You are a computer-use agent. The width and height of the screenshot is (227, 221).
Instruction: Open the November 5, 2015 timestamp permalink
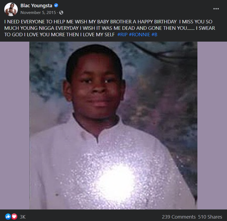[x=38, y=13]
